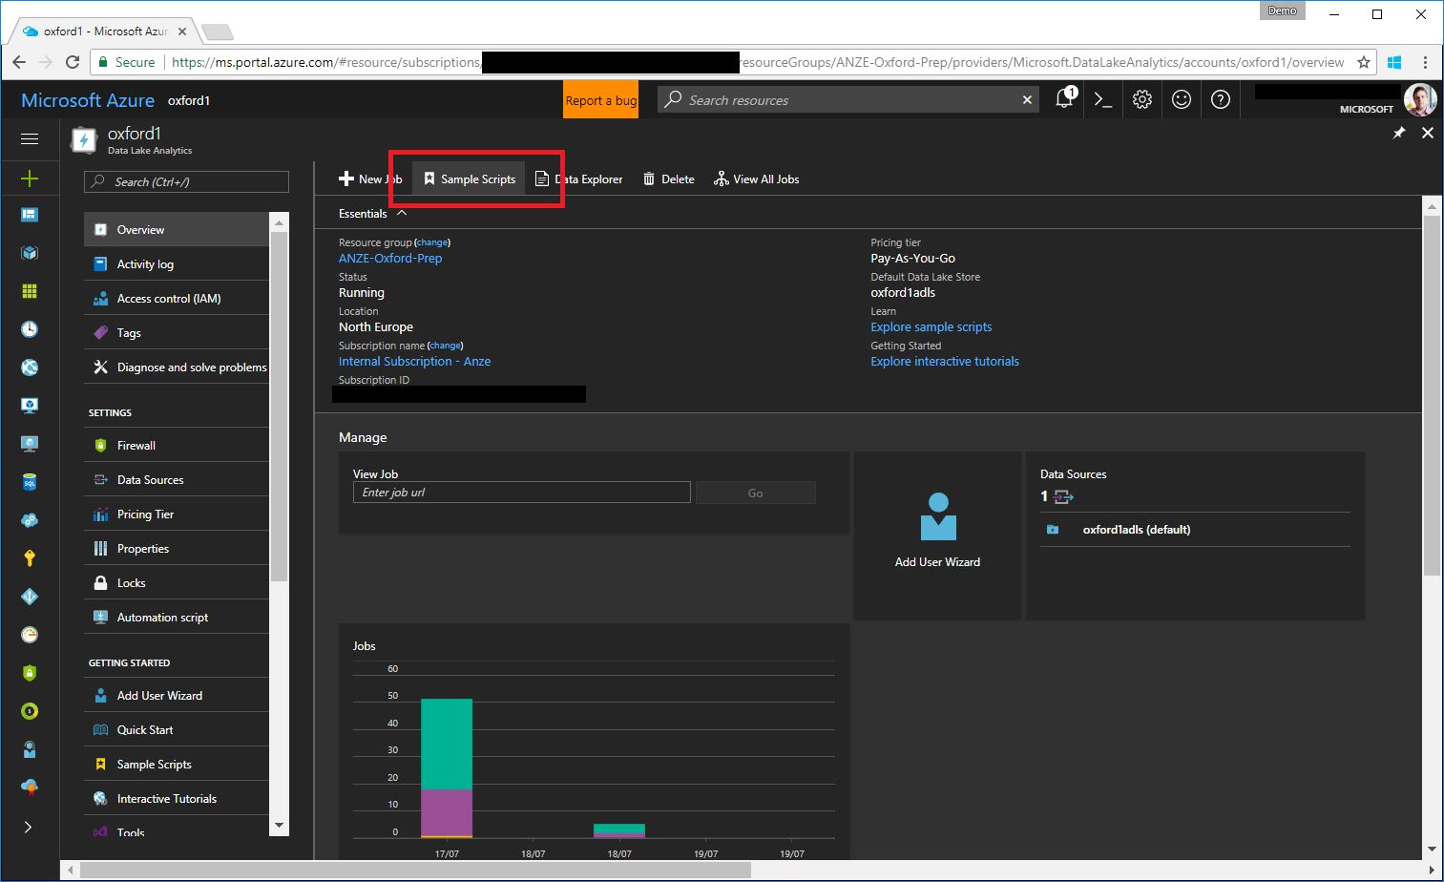
Task: Click into Search resources field
Action: coord(849,99)
